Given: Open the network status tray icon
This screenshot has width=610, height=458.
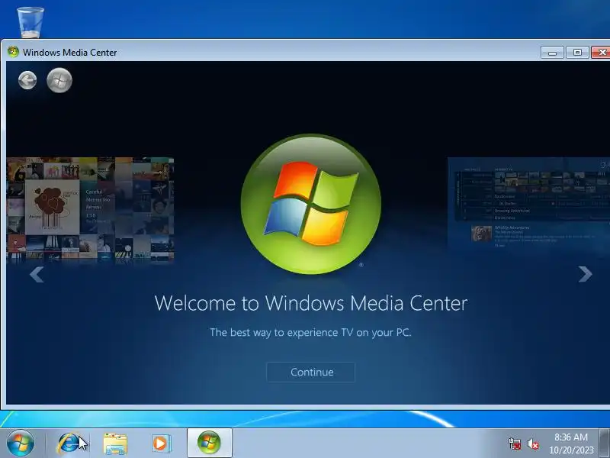Looking at the screenshot, I should (x=514, y=443).
